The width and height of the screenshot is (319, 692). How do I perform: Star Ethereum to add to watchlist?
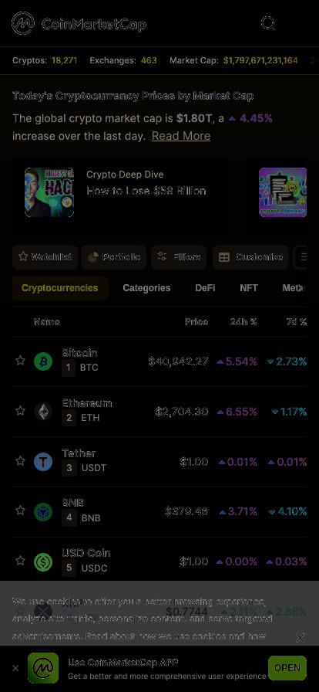pos(20,411)
